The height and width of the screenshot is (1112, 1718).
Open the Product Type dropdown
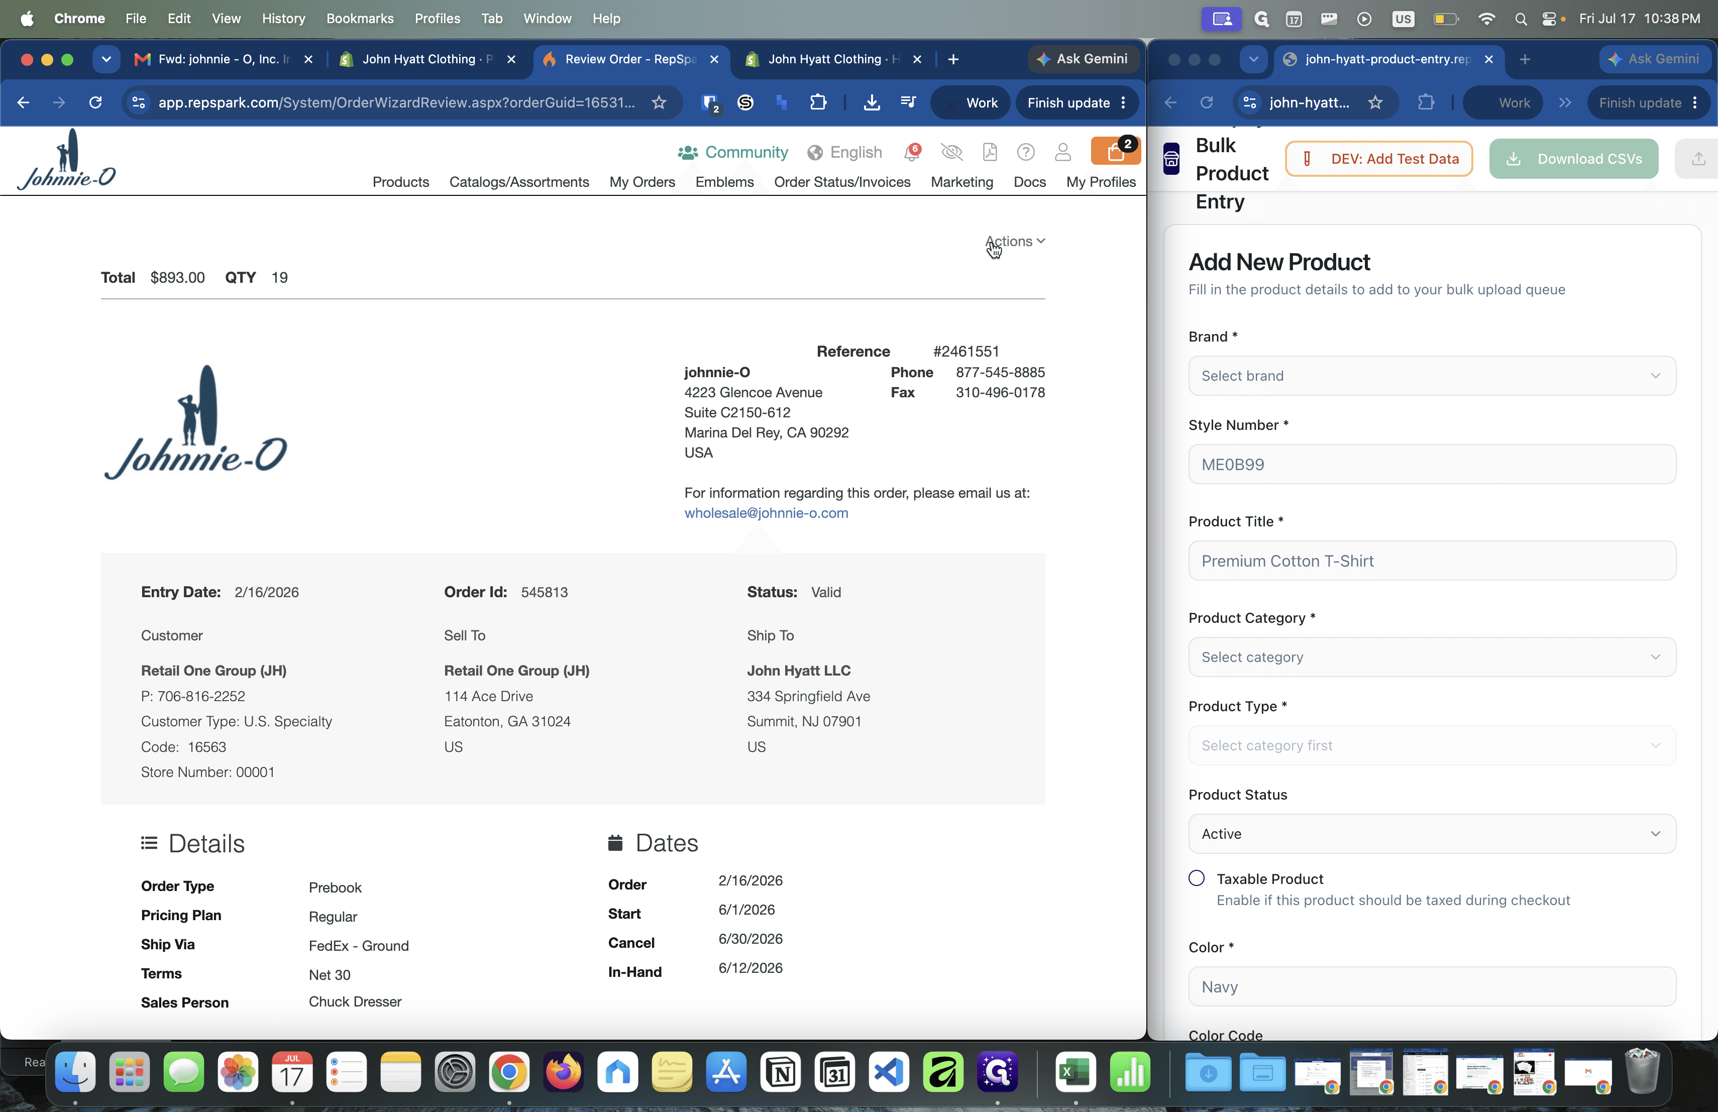(1432, 745)
